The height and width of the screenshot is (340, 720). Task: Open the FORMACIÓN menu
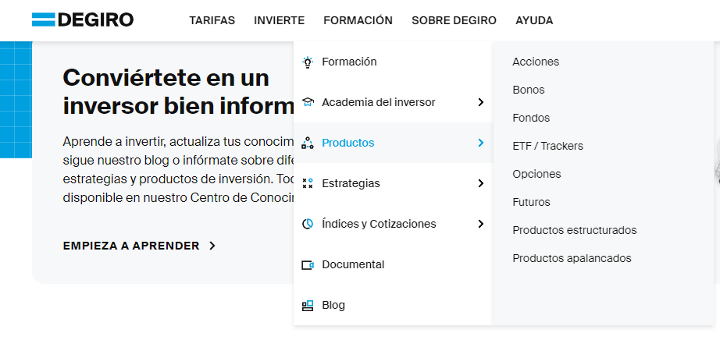pos(358,20)
